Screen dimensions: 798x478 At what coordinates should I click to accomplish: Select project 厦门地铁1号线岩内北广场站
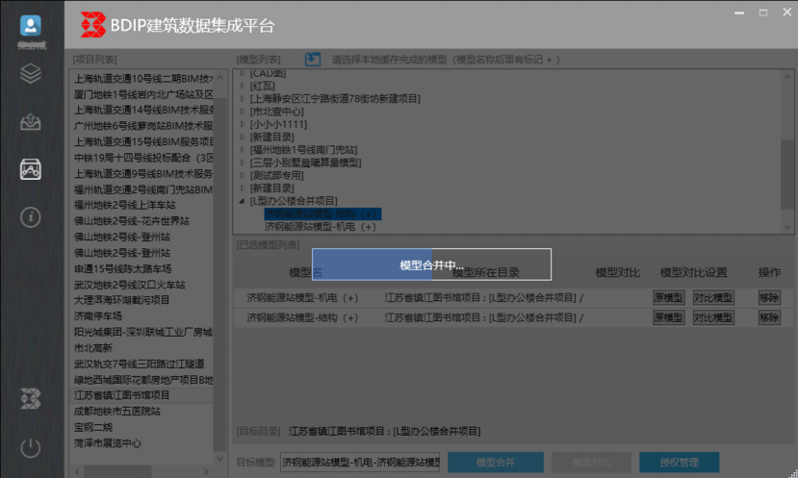[x=142, y=94]
